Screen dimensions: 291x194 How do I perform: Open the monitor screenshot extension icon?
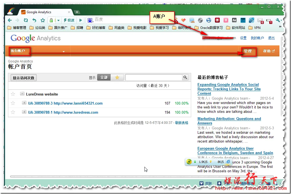click(x=192, y=20)
